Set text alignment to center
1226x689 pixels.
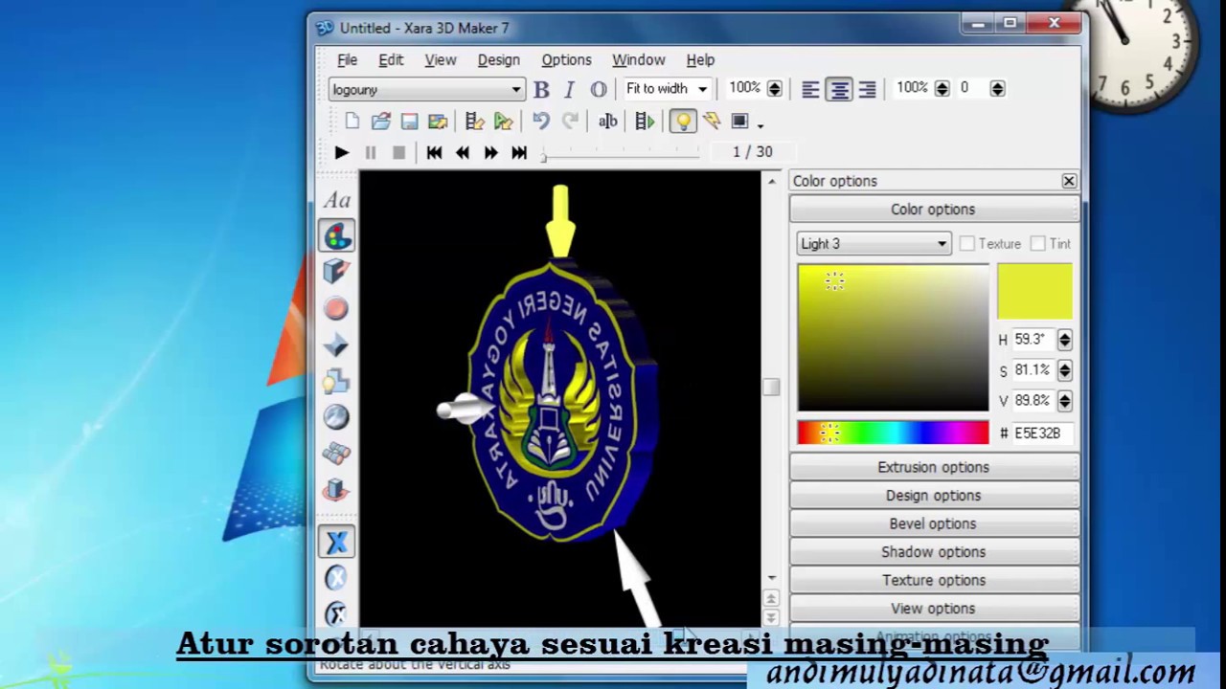[839, 89]
